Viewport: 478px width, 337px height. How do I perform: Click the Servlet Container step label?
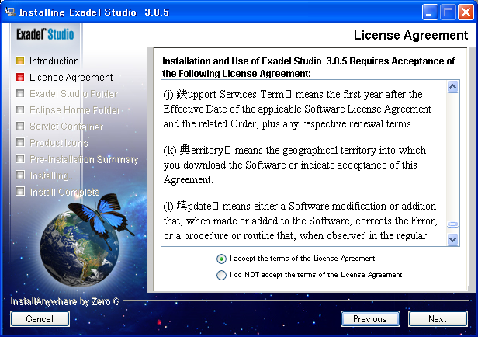point(67,127)
